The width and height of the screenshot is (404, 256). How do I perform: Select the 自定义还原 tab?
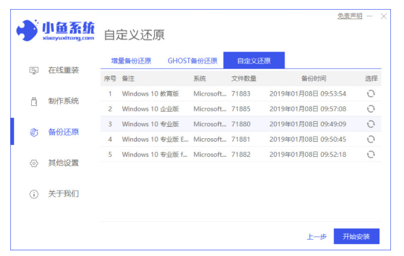pos(253,61)
